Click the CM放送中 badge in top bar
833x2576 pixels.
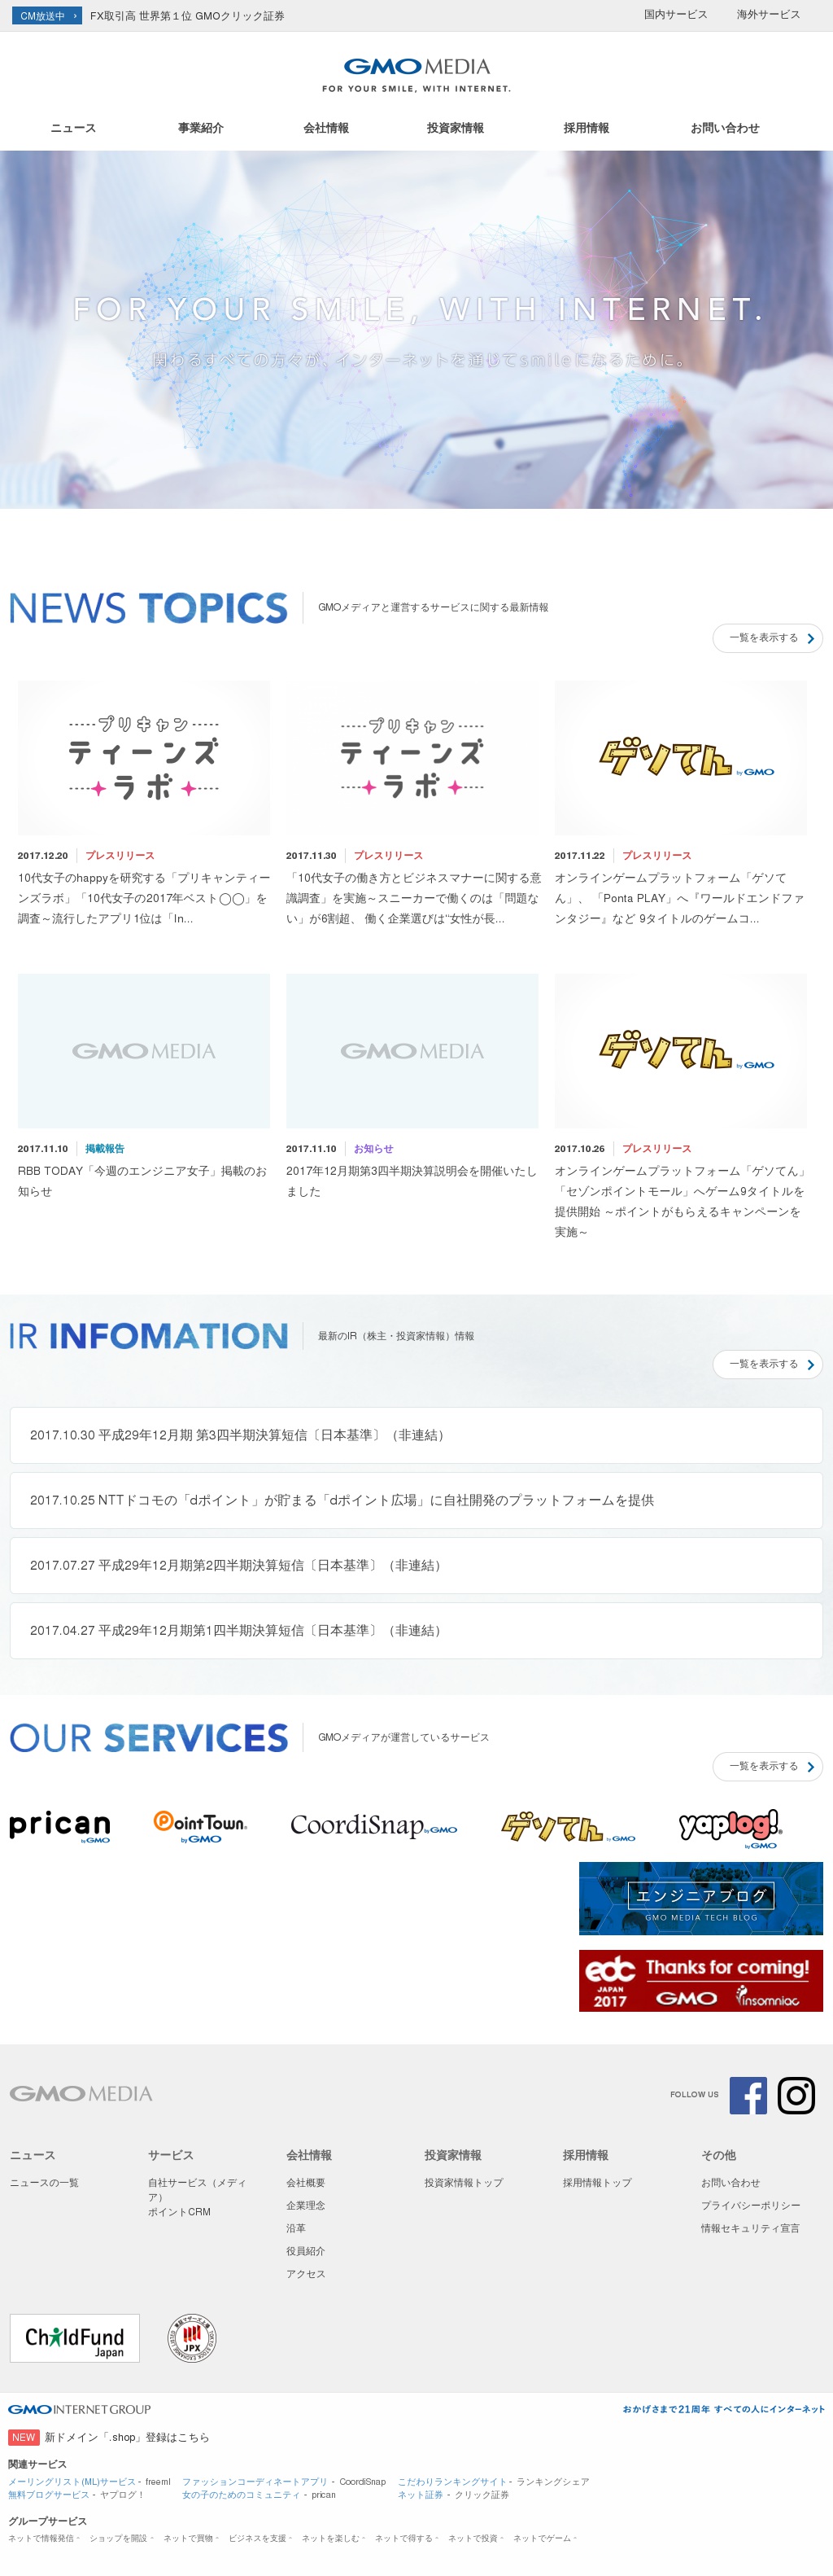(x=48, y=16)
